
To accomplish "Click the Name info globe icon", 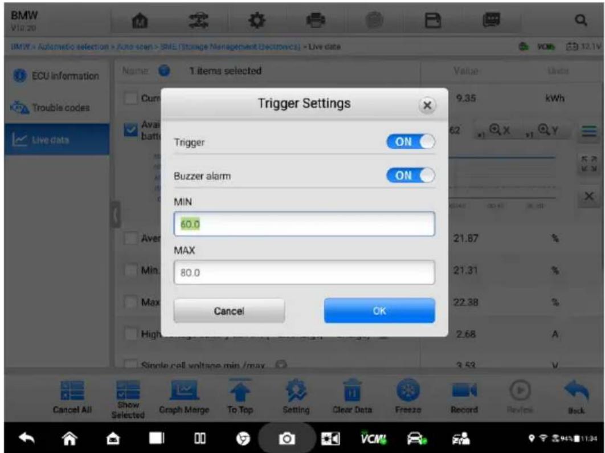I will [x=164, y=71].
